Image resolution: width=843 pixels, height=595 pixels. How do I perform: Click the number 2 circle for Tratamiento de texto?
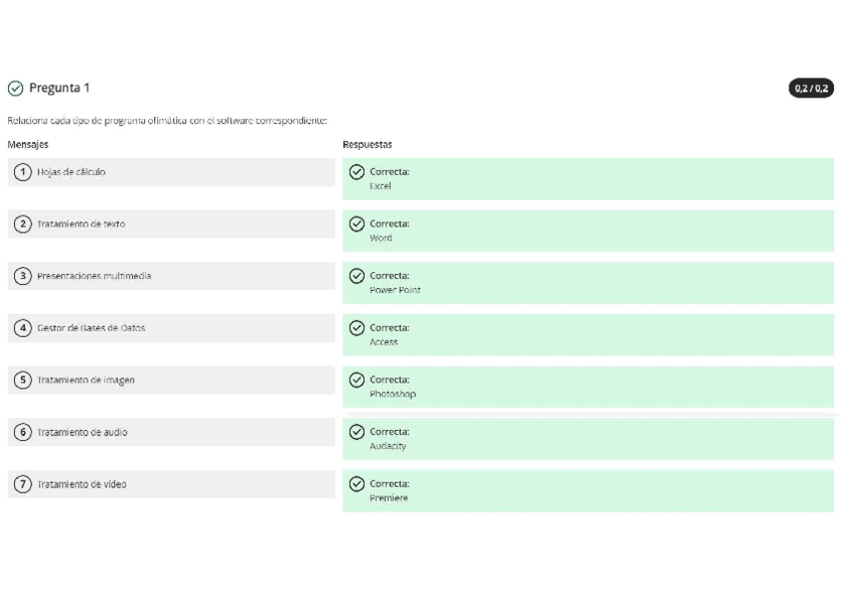22,223
